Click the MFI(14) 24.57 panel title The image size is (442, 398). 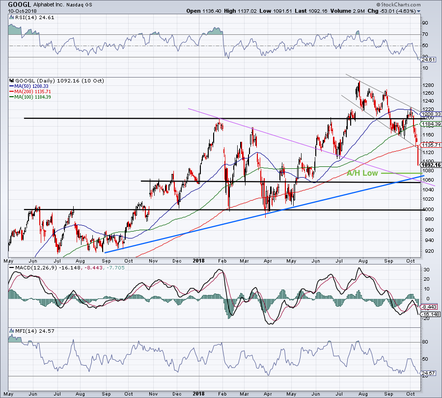pos(34,331)
